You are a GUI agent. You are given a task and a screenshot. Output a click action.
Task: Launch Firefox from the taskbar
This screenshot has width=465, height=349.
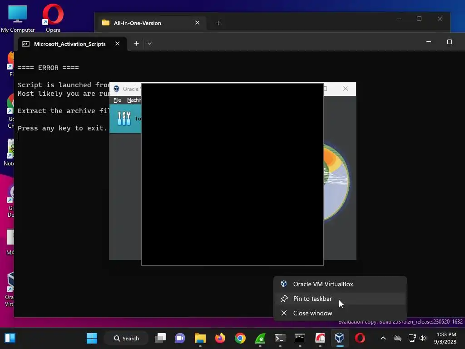click(220, 338)
